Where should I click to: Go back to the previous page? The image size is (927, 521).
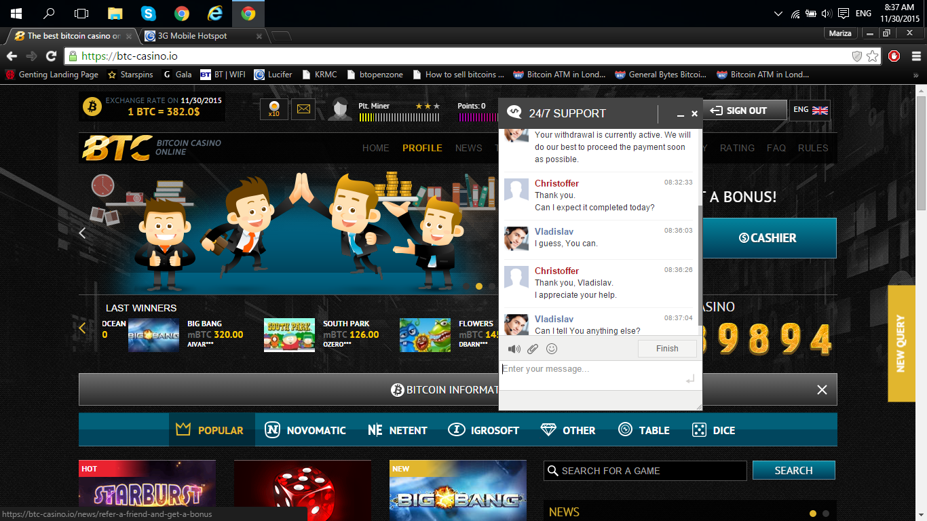coord(12,56)
